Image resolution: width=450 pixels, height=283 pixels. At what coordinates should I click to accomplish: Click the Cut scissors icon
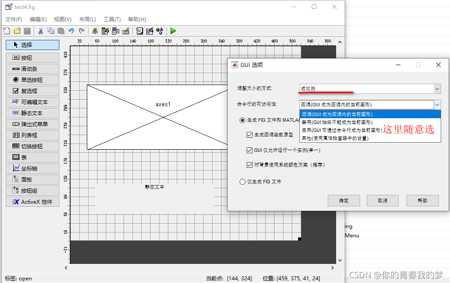(x=40, y=31)
